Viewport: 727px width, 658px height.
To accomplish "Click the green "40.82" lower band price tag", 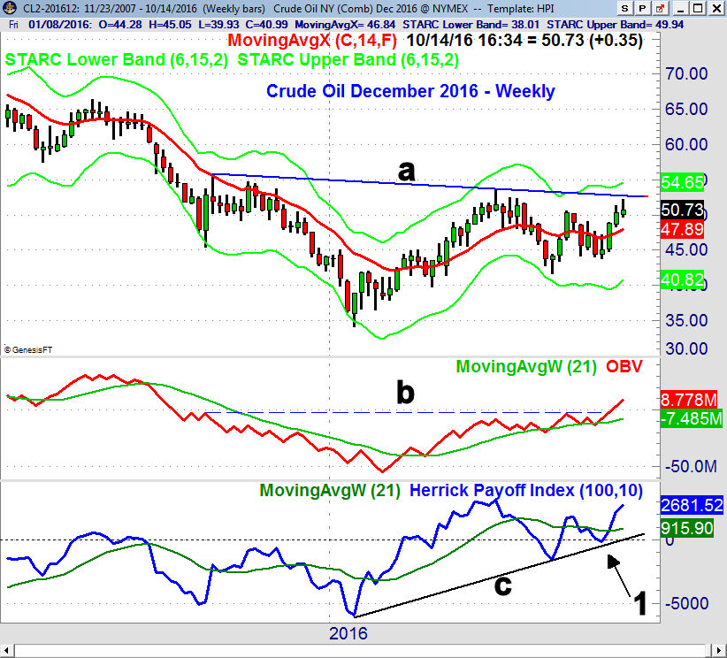I will (682, 279).
